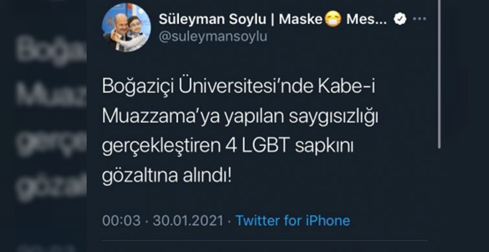489x252 pixels.
Task: Open the Twitter for iPhone source link
Action: click(293, 220)
